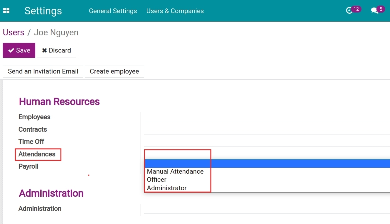Click the Save button
The width and height of the screenshot is (390, 224).
[x=19, y=50]
